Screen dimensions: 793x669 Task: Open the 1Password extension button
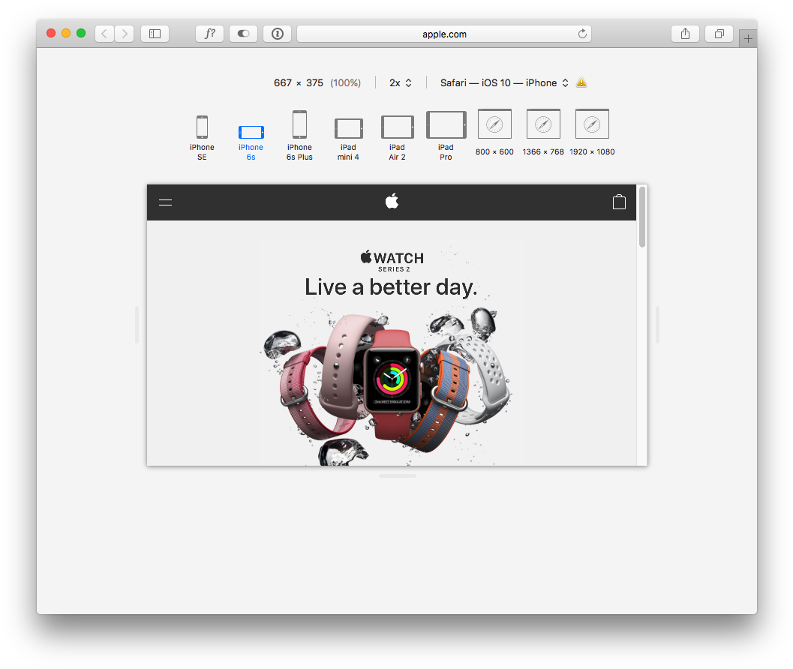[x=277, y=34]
